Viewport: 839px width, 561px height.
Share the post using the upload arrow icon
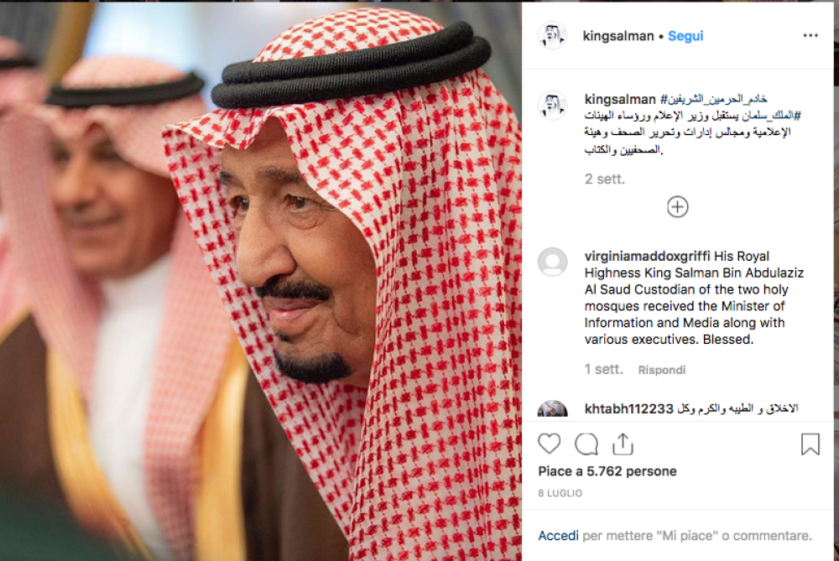pos(623,444)
